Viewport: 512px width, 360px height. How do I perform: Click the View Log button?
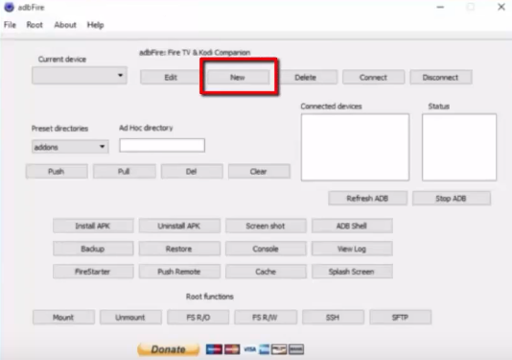pos(352,249)
